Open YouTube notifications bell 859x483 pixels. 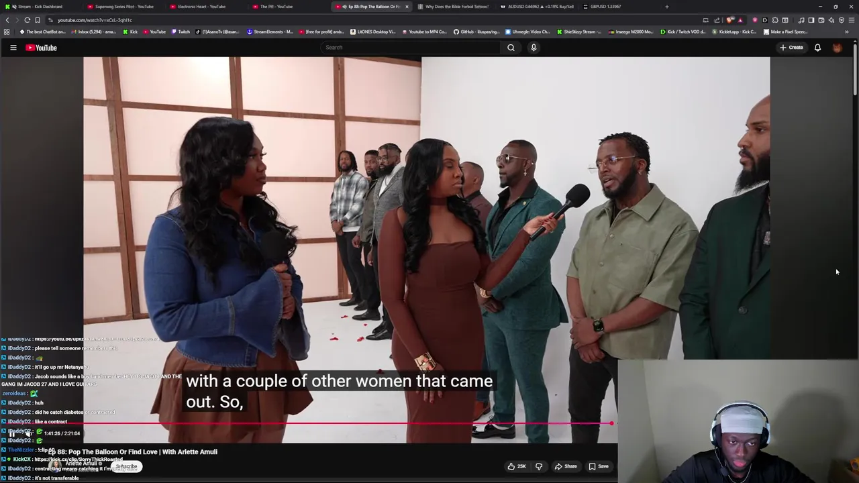coord(817,48)
